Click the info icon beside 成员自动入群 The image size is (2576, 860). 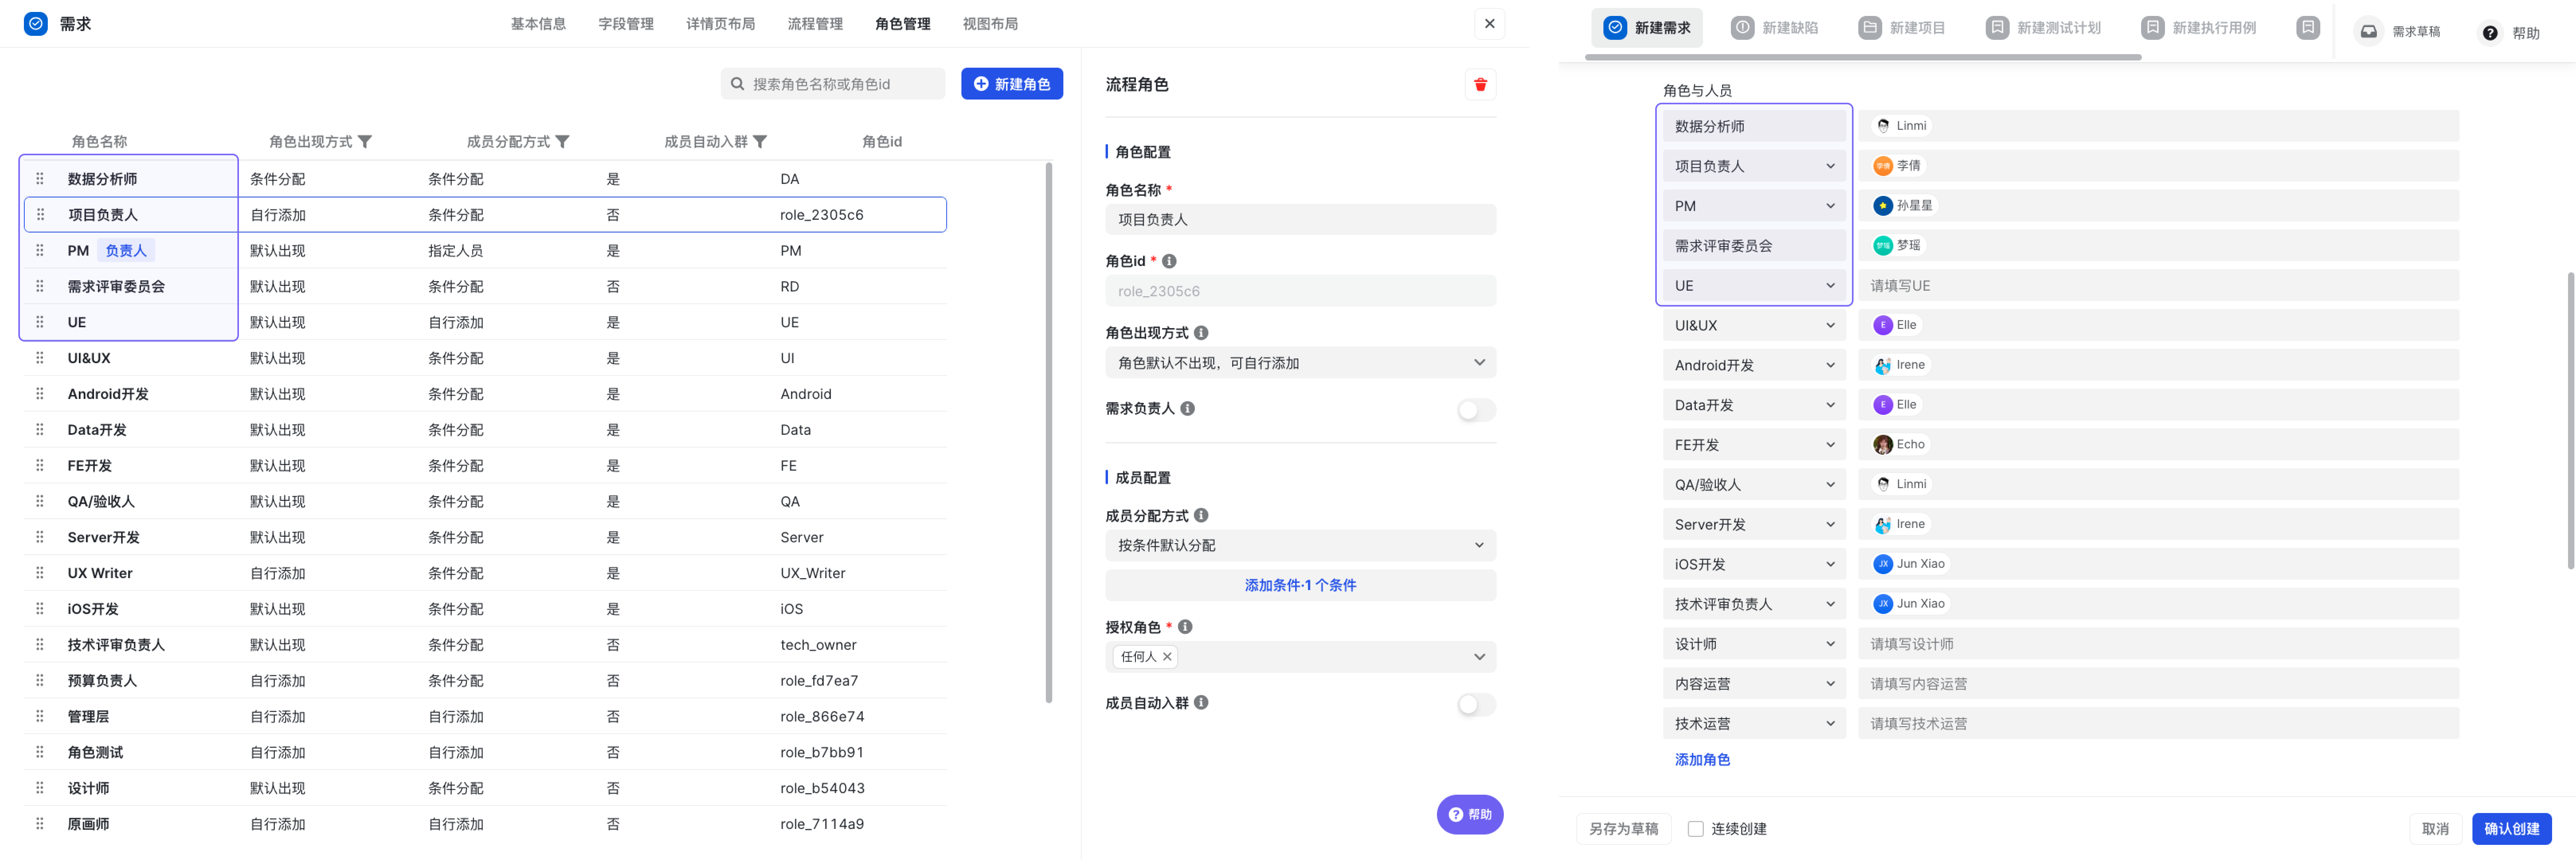[x=1201, y=703]
